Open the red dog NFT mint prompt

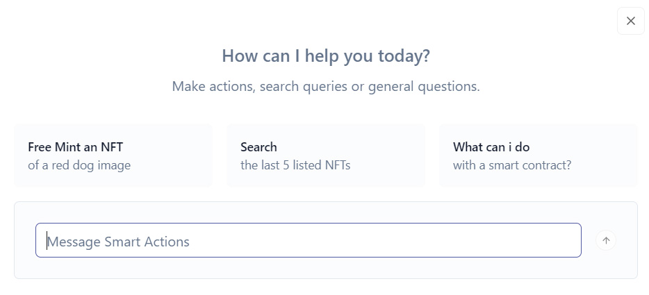click(x=113, y=155)
